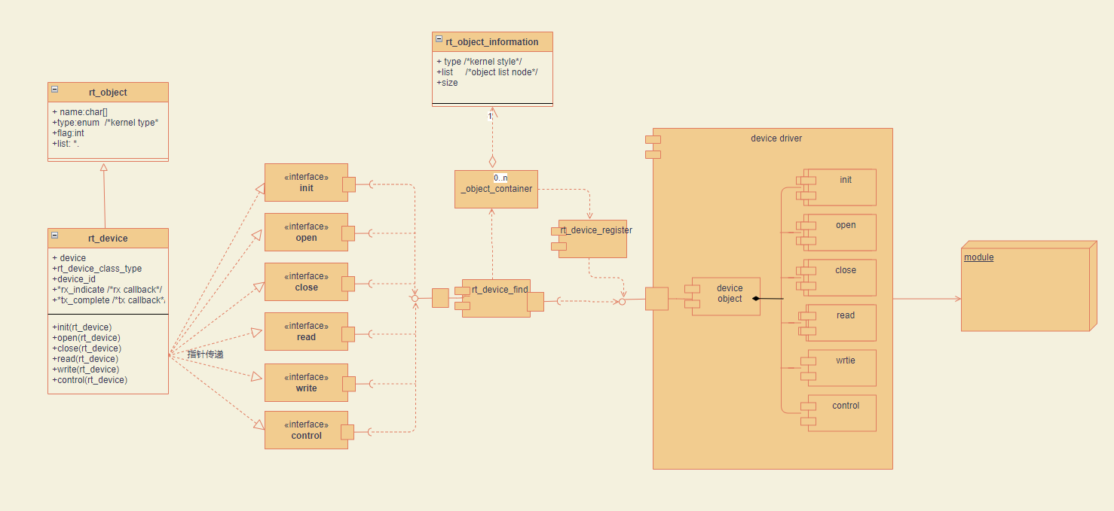Select the _object_container component
This screenshot has width=1114, height=511.
(496, 189)
